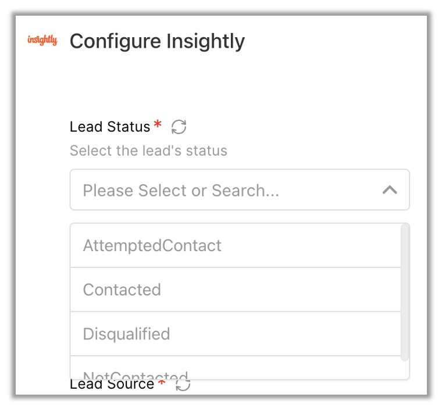Refresh the Lead Source options
The image size is (442, 408).
tap(183, 384)
